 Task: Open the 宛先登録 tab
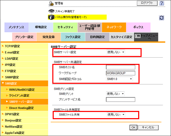click(49, 37)
